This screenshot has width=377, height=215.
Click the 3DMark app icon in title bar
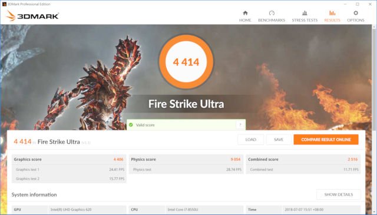tap(4, 4)
